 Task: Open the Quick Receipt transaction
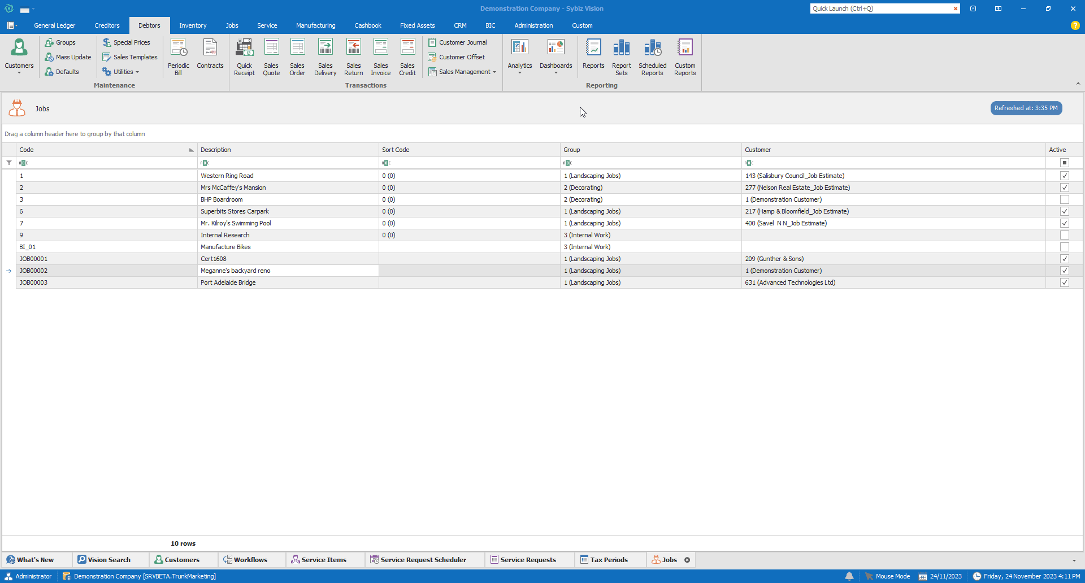(244, 56)
